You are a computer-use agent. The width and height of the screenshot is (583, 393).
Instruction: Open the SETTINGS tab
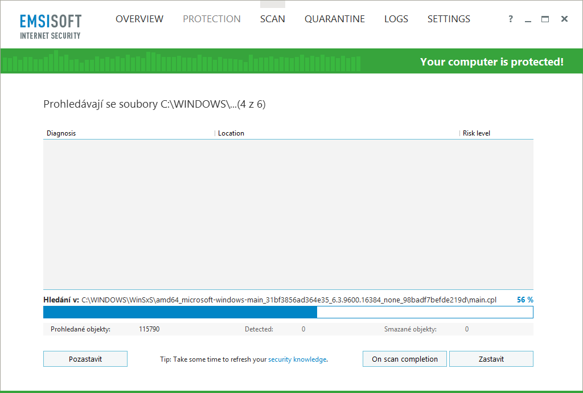click(x=449, y=19)
